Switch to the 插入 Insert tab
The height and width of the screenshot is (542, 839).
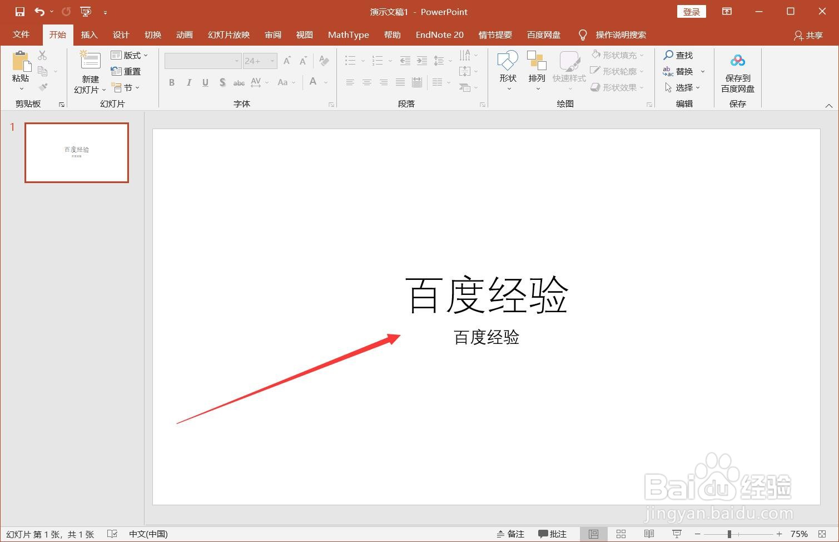click(x=89, y=35)
